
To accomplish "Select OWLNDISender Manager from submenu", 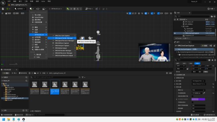I will pos(62,51).
